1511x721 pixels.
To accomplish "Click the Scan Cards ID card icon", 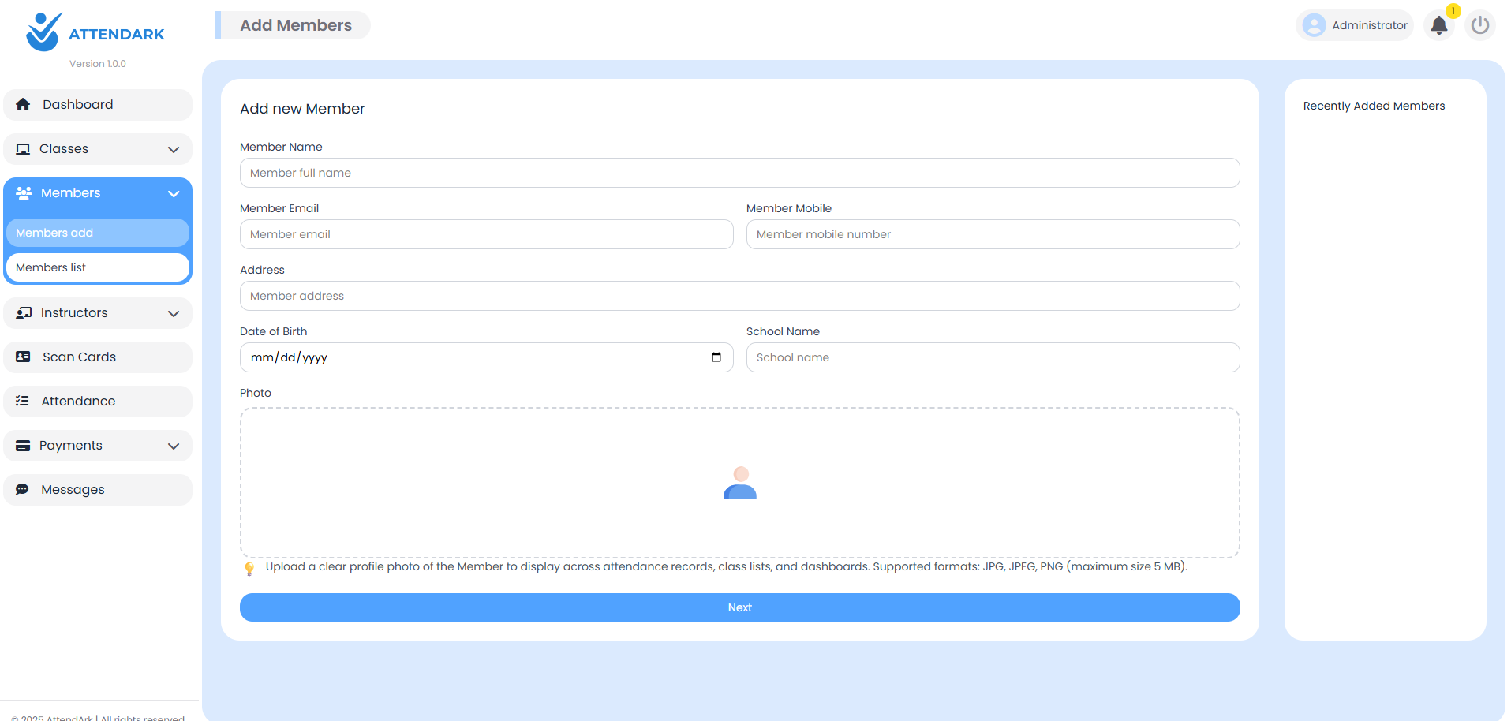I will [23, 357].
